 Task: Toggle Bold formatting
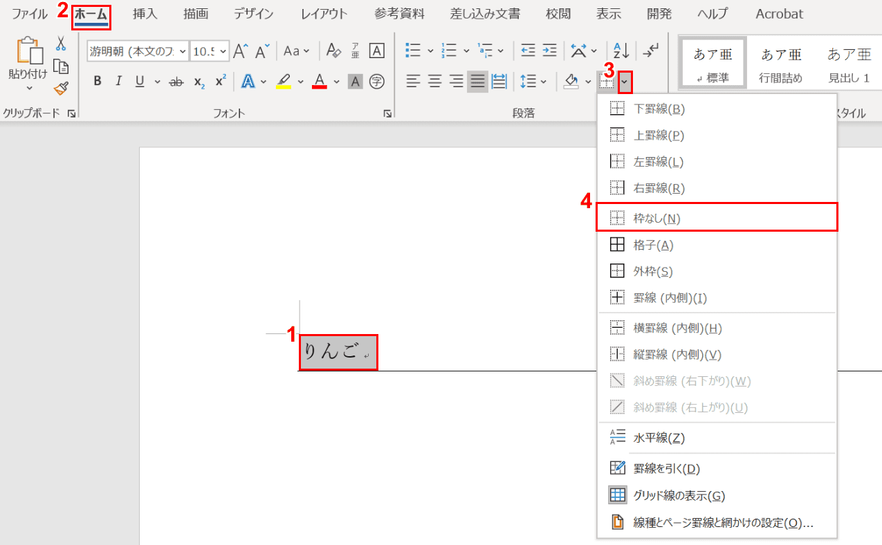coord(98,82)
